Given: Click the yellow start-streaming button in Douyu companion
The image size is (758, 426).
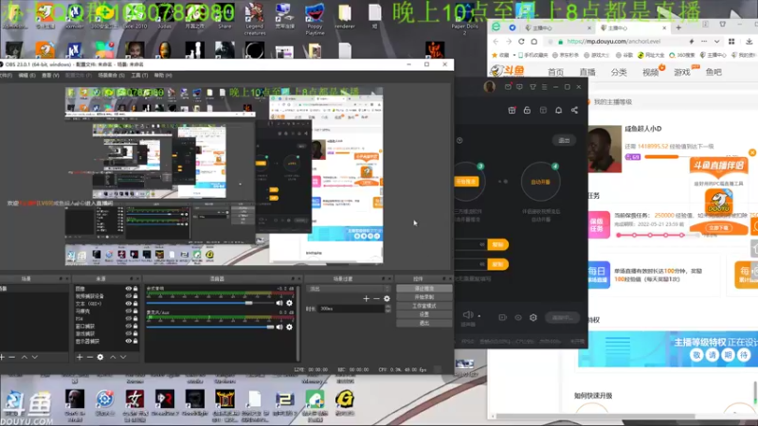Looking at the screenshot, I should pos(466,182).
